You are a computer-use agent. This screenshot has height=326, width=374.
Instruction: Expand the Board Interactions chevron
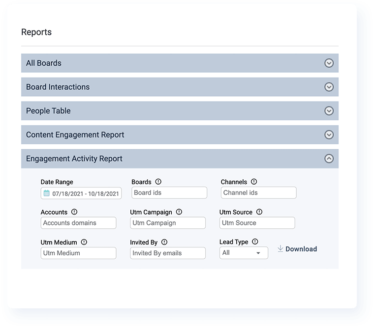[329, 87]
